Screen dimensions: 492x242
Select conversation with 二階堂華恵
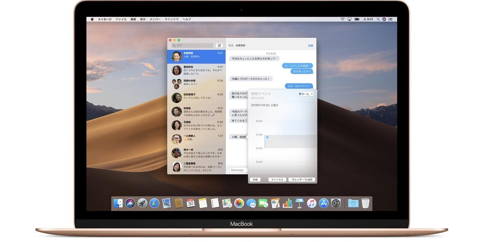(x=196, y=167)
